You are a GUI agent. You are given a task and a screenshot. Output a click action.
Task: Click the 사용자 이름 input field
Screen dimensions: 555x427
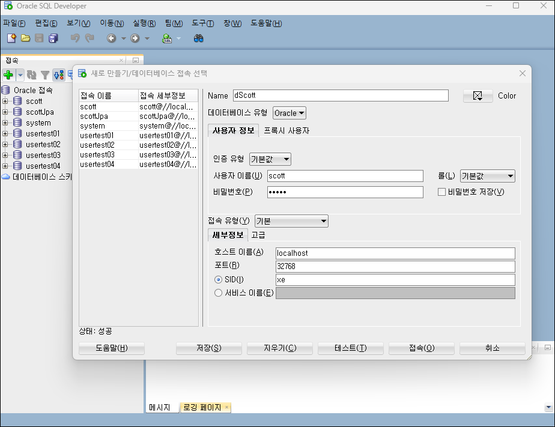(x=345, y=176)
